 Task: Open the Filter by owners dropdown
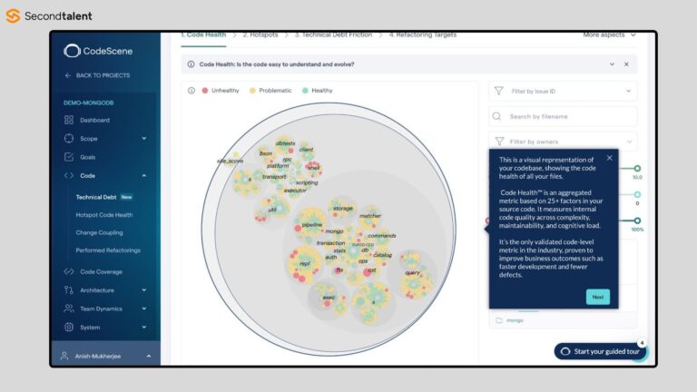pos(563,142)
